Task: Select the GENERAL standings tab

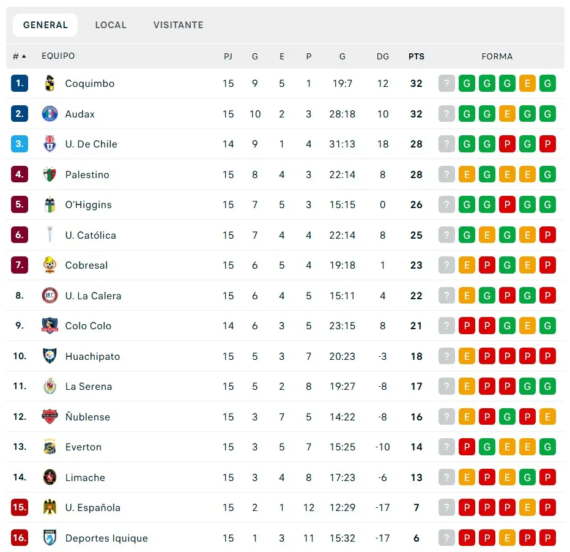Action: point(45,25)
